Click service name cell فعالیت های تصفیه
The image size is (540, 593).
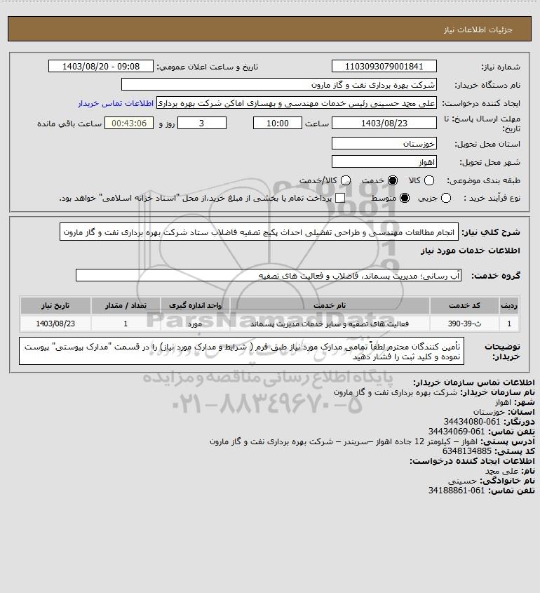click(330, 324)
